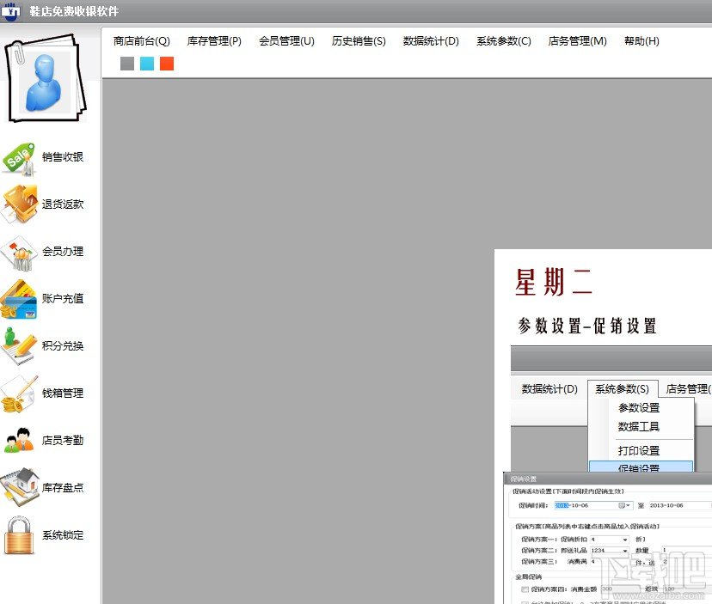Open the 退货返款 return refund module
The image size is (712, 604).
[x=43, y=204]
